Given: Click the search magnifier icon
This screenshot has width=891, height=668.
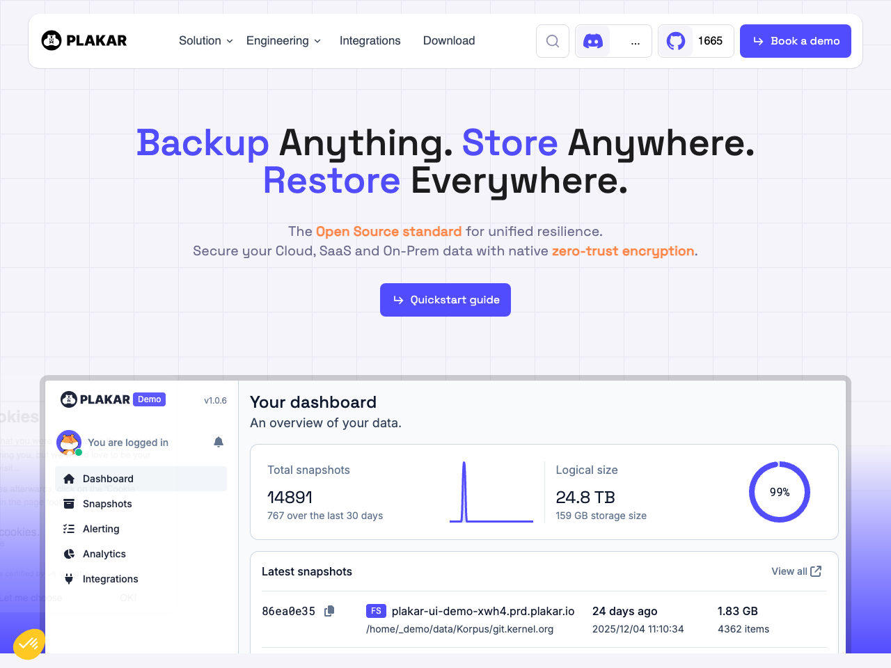Looking at the screenshot, I should pyautogui.click(x=553, y=41).
